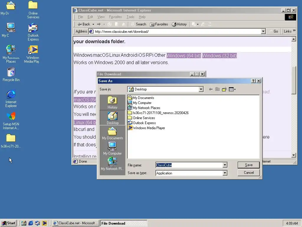Open Outlook Express desktop icon

pyautogui.click(x=33, y=32)
